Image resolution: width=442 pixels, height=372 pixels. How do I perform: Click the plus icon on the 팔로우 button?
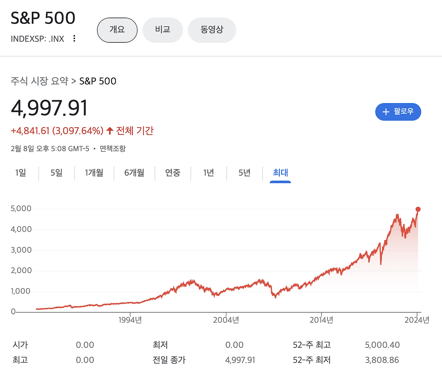(x=386, y=112)
